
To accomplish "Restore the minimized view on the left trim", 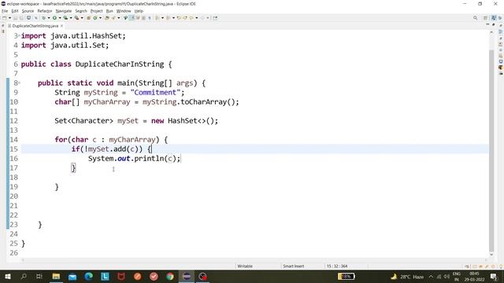I will 3,26.
